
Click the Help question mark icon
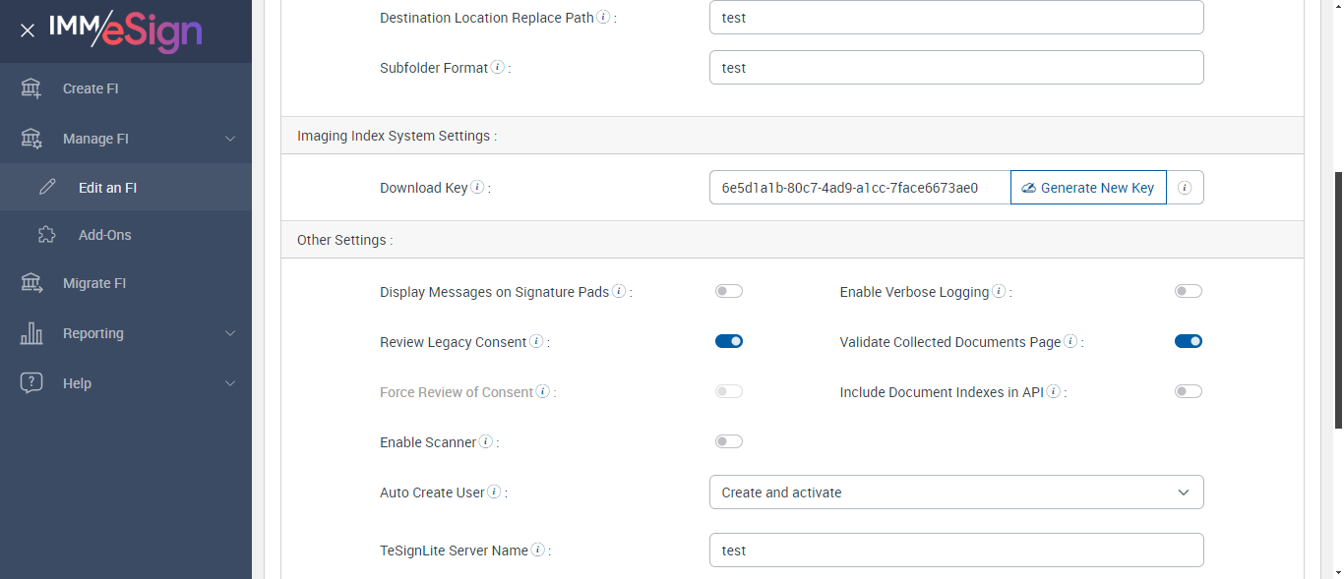(x=31, y=383)
